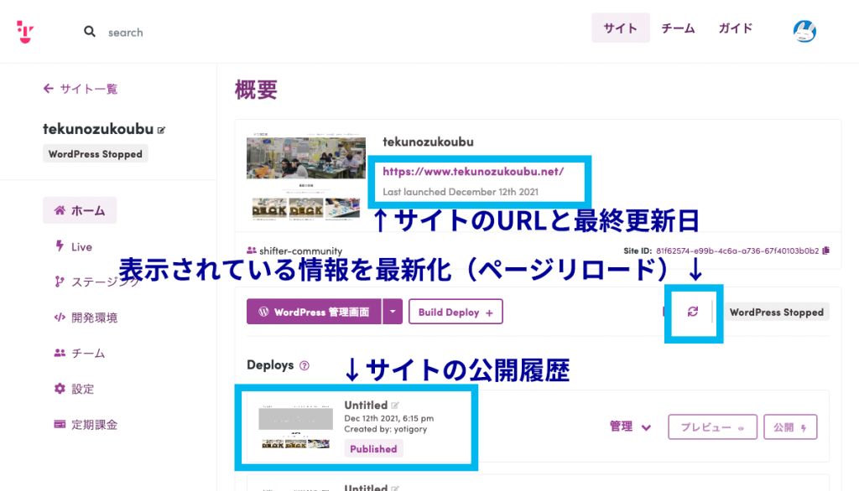Click the Shifter logo icon
The image size is (859, 491).
coord(25,32)
